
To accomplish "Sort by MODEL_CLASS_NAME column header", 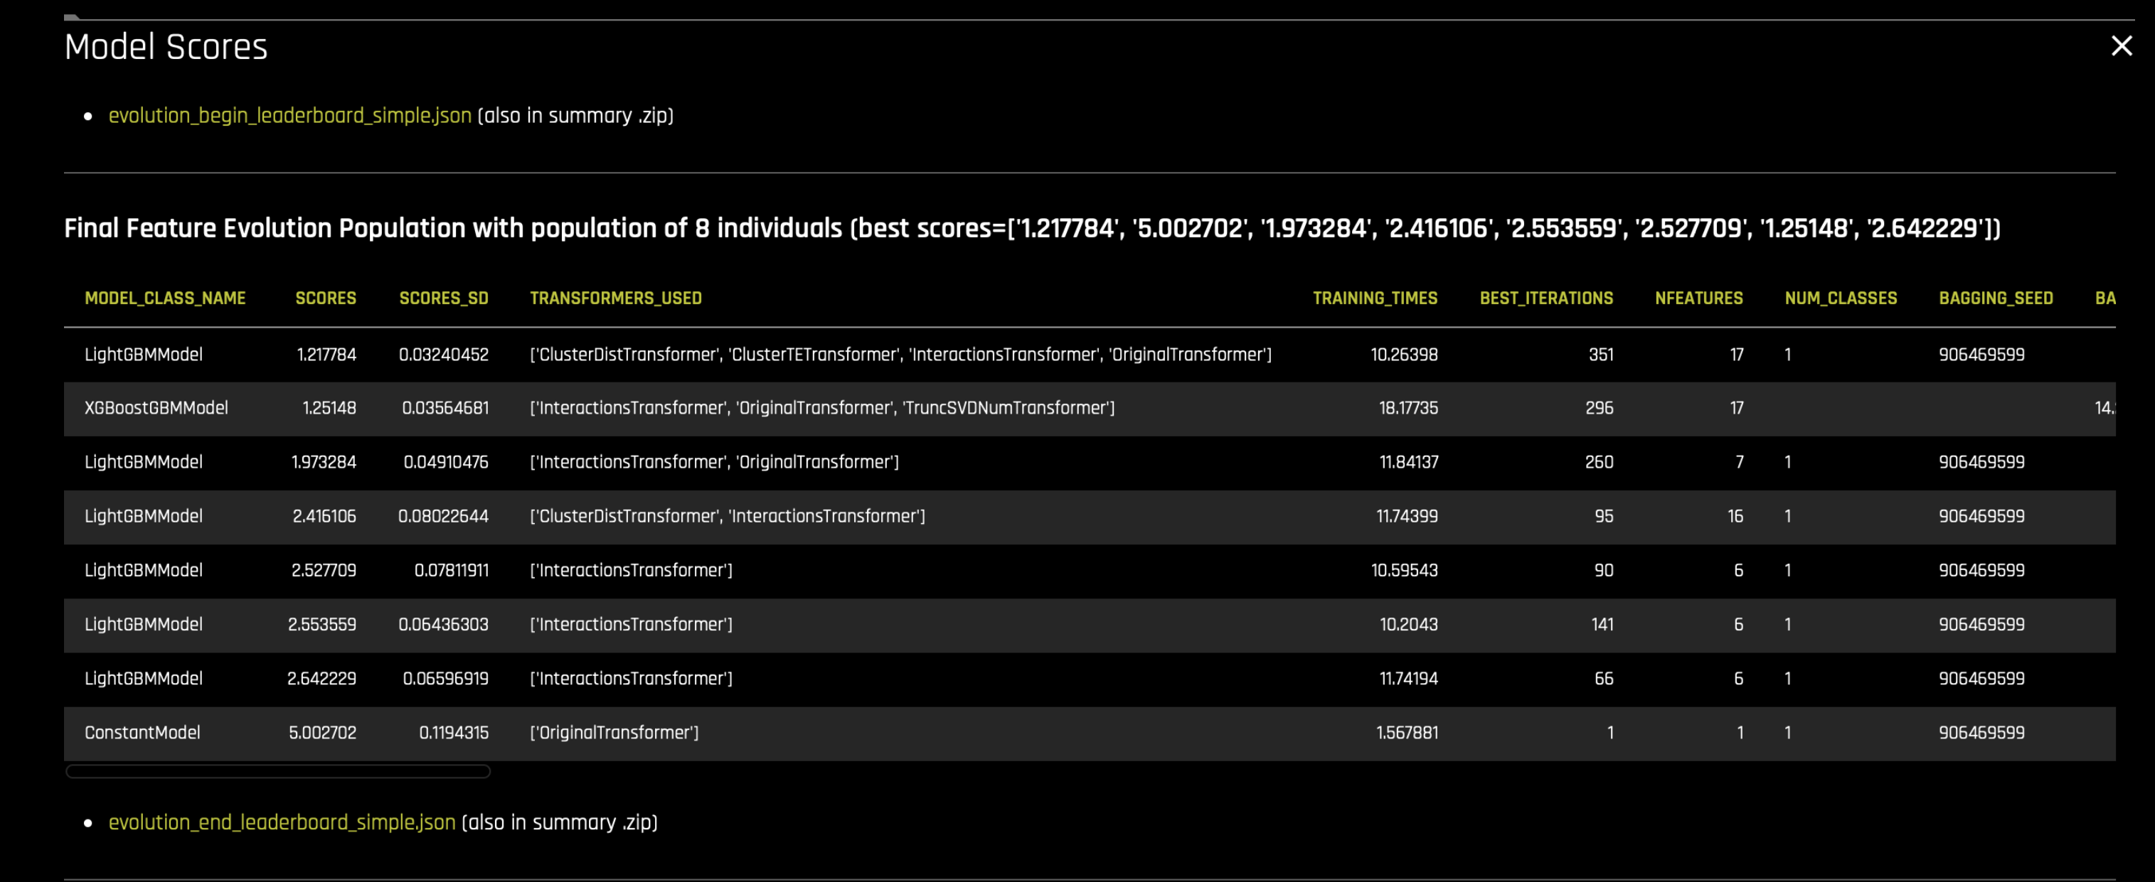I will [165, 299].
